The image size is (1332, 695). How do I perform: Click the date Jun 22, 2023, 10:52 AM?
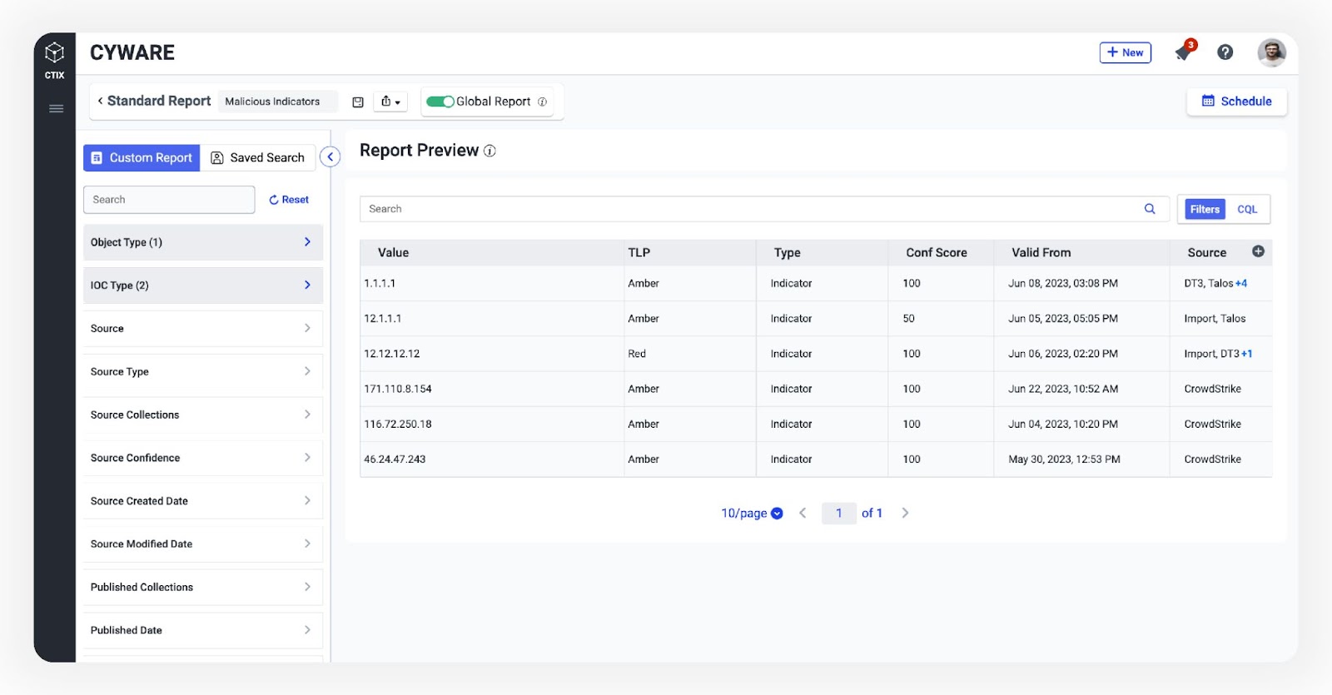[x=1063, y=389]
